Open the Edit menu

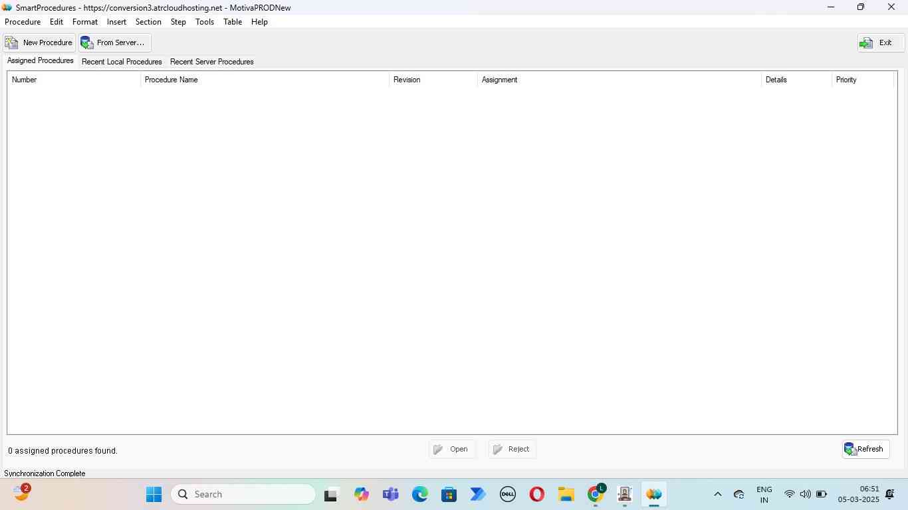coord(57,22)
